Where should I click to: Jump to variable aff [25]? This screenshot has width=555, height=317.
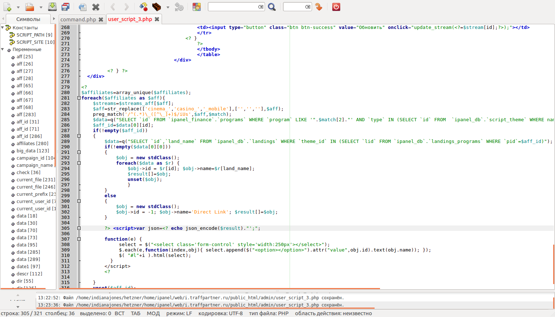(x=25, y=56)
